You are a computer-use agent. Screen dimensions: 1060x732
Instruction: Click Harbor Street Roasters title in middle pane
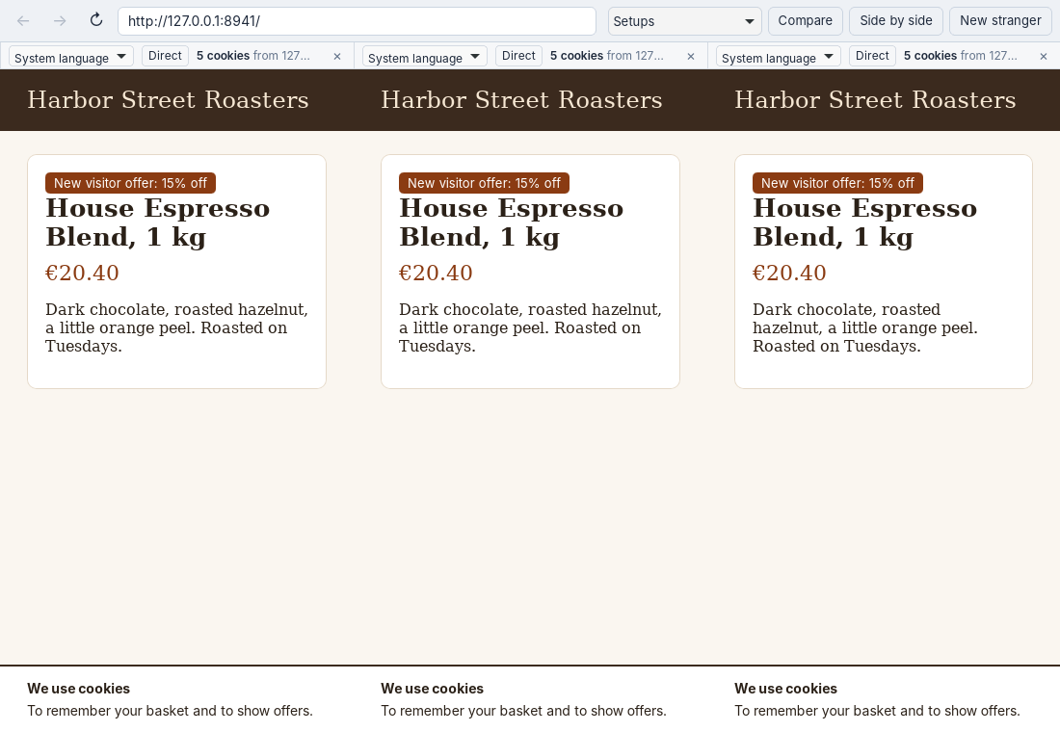pos(521,100)
